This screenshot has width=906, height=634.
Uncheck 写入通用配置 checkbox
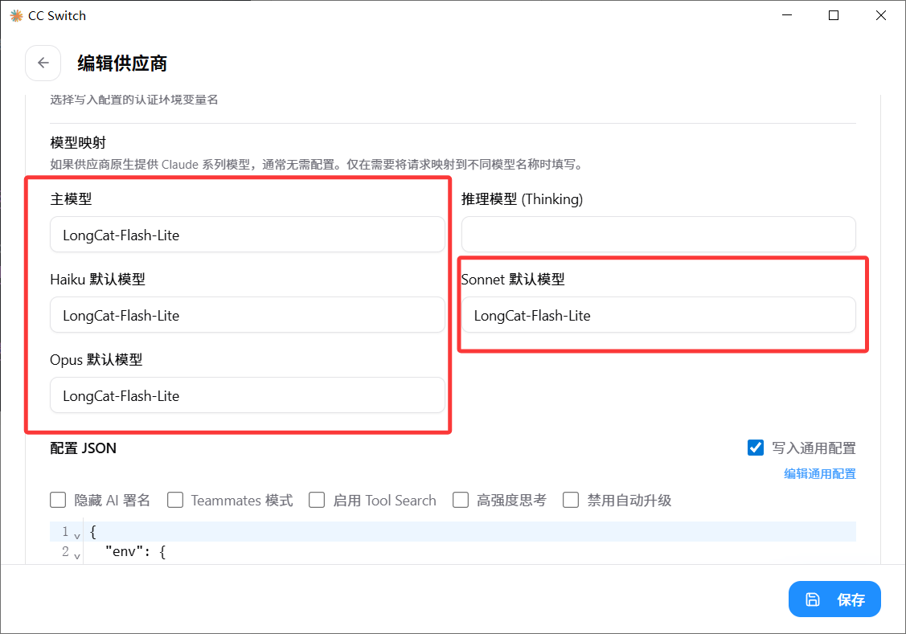pos(755,448)
